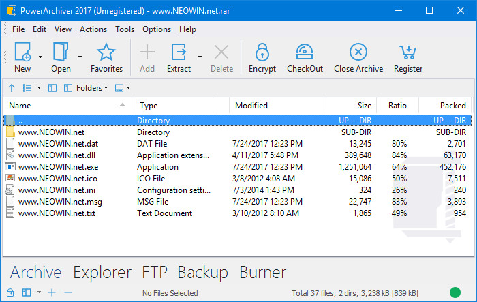Open the status bar layout dropdown arrow
The width and height of the screenshot is (477, 302).
pyautogui.click(x=40, y=292)
